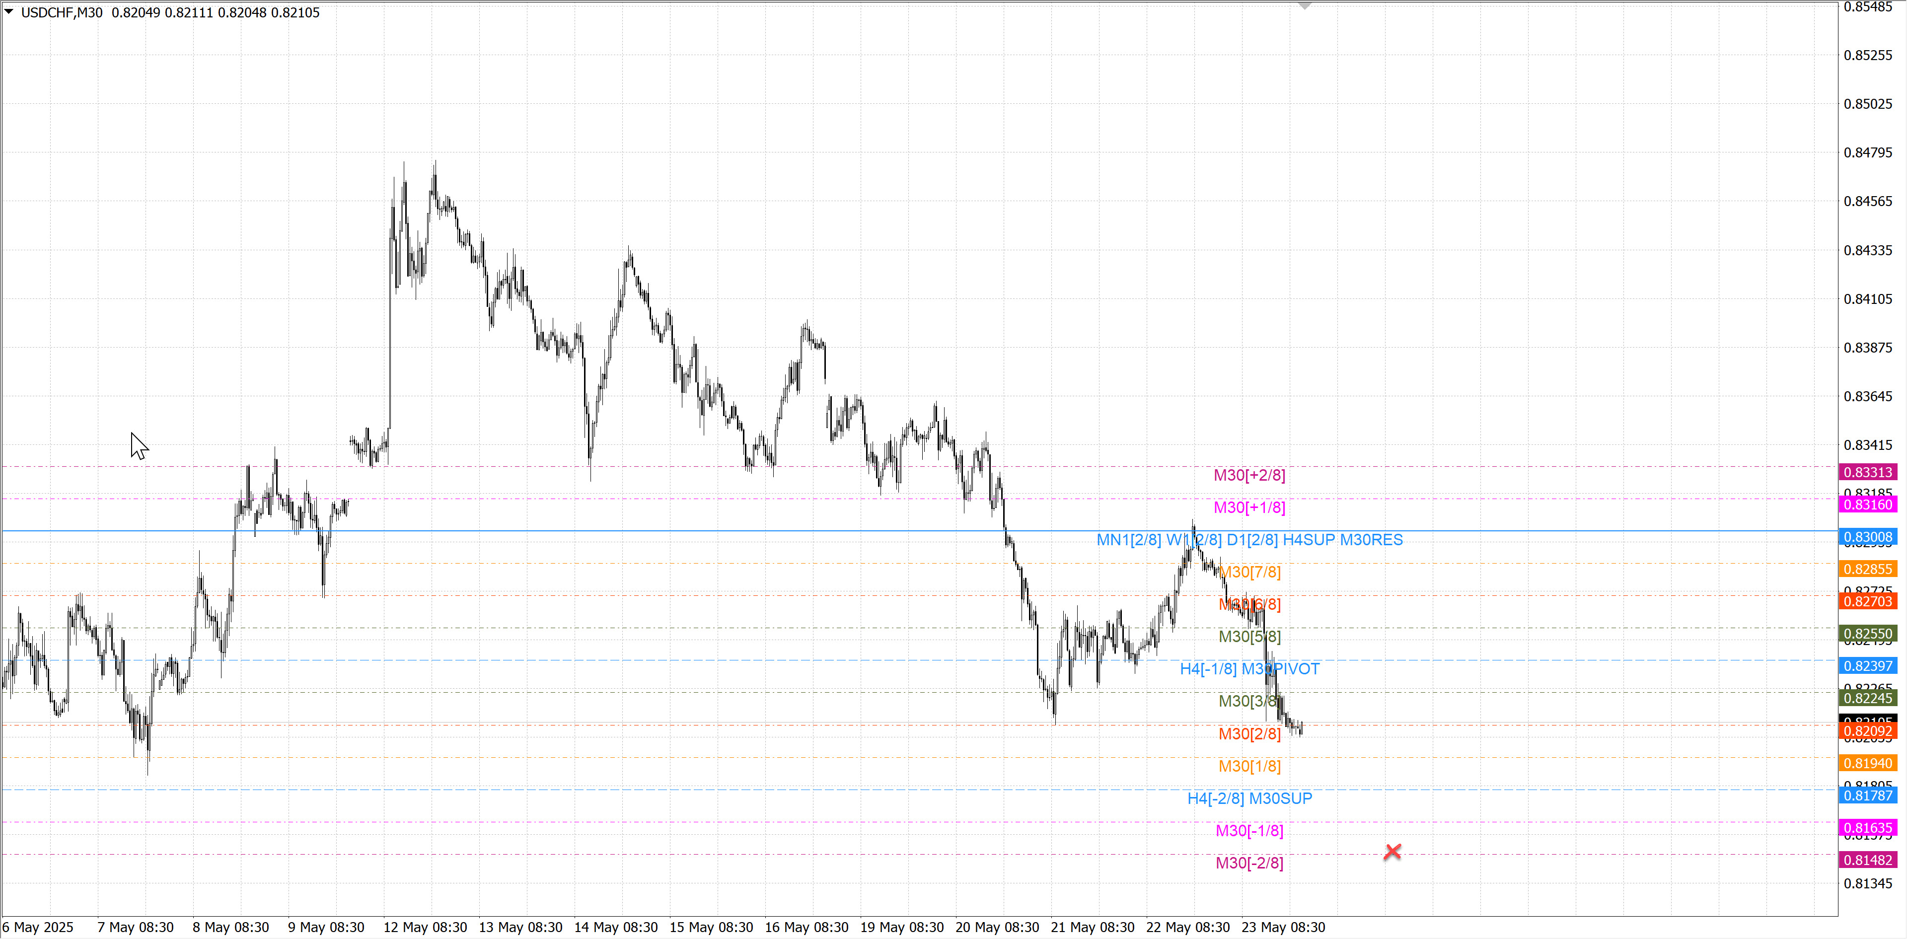Screen dimensions: 1907x939
Task: Click the orange 0.81940 price tag
Action: coord(1867,763)
